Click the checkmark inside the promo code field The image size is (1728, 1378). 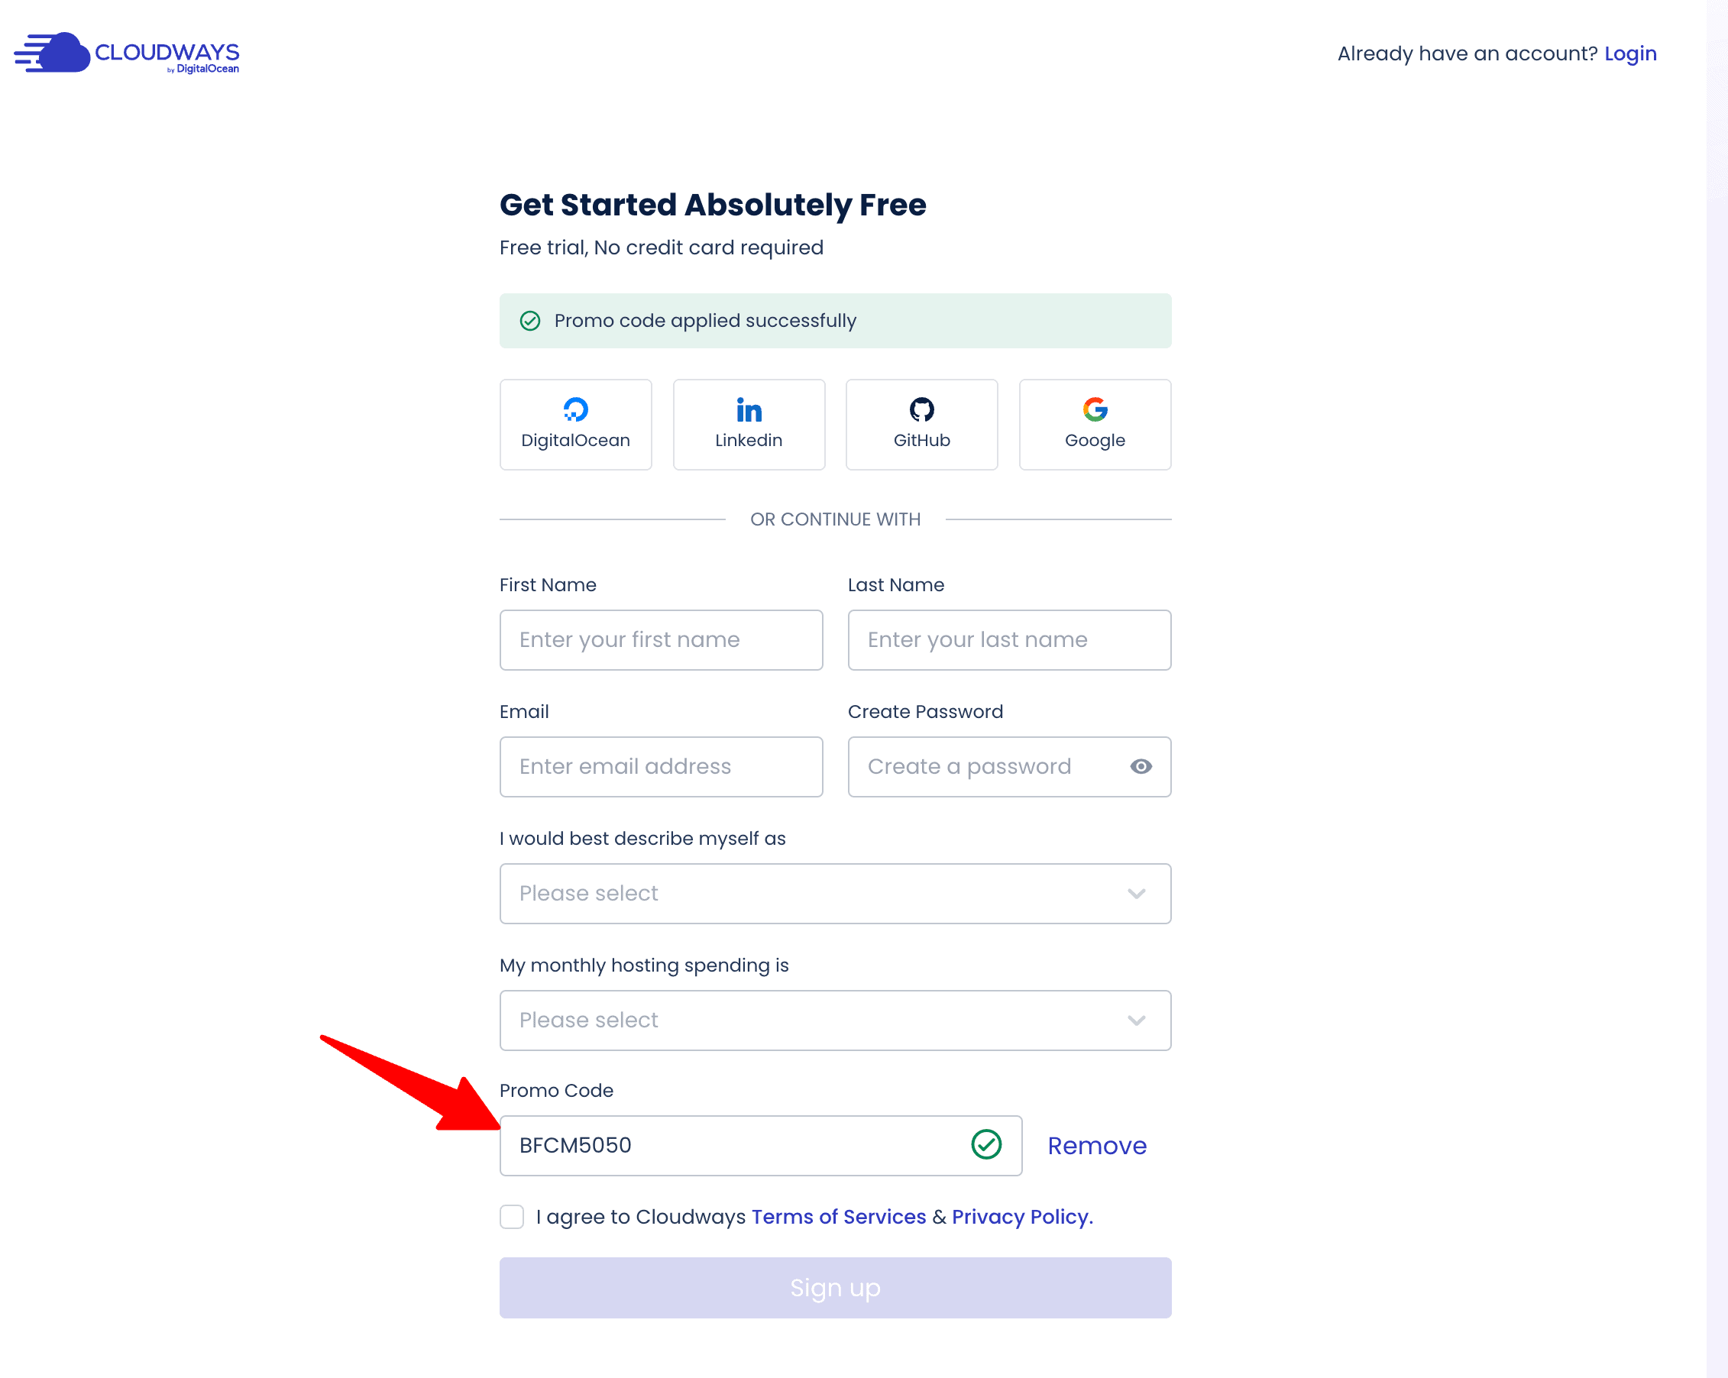[x=987, y=1145]
